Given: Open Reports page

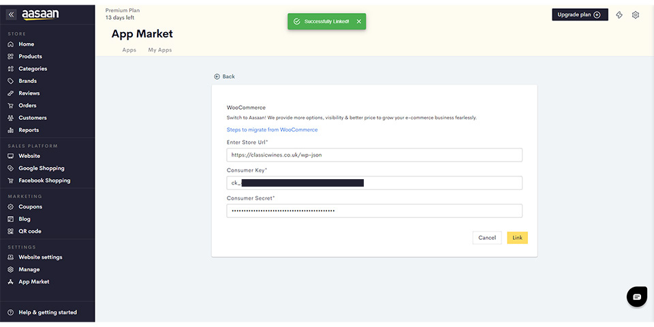Looking at the screenshot, I should click(29, 130).
